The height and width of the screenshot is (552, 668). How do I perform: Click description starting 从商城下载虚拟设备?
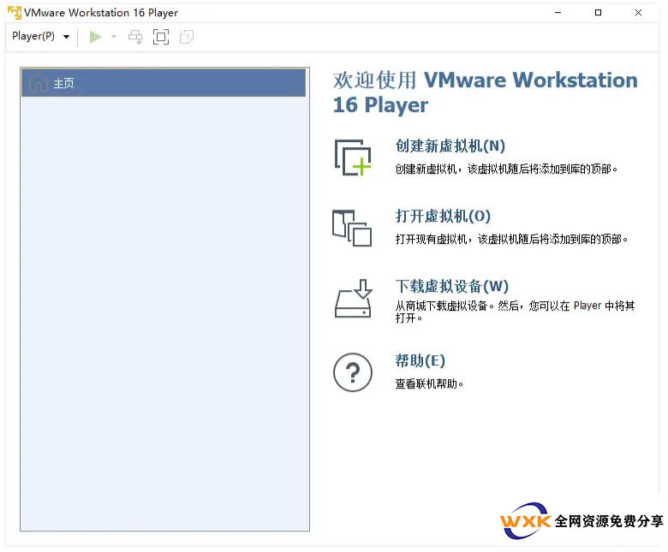[515, 312]
